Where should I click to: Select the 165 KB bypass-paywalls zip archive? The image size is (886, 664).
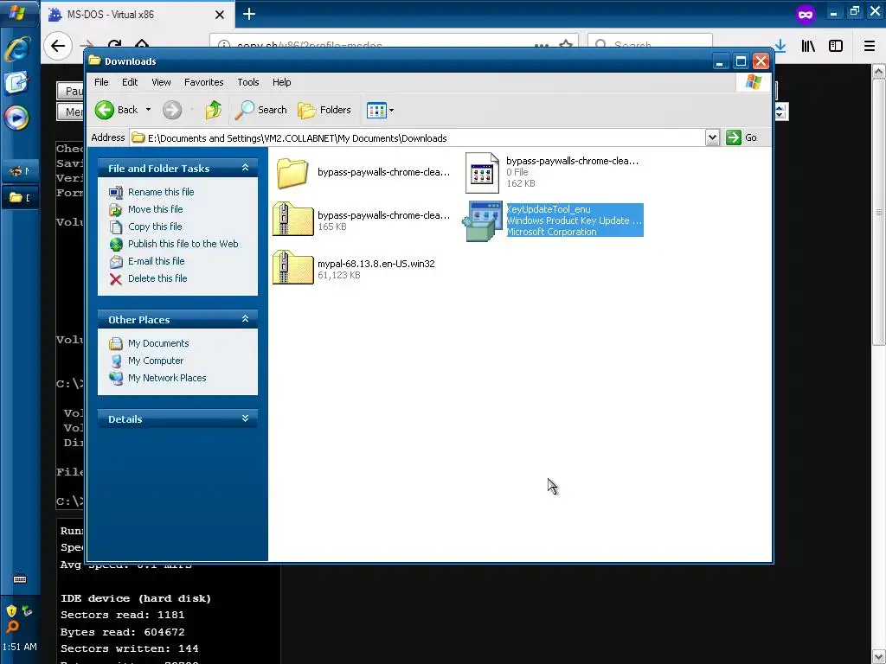pos(292,219)
